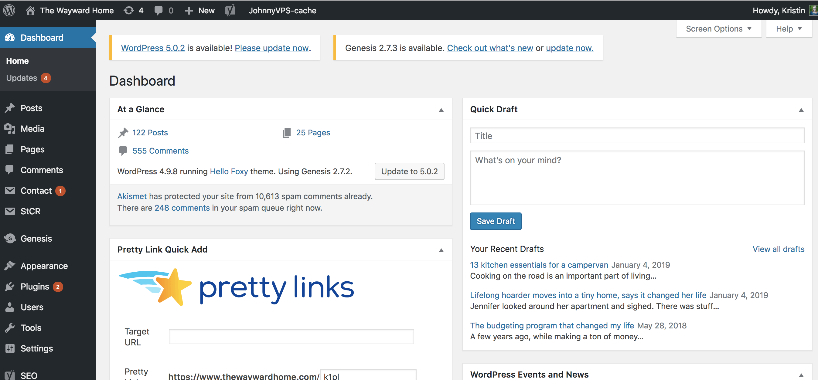Click the updates refresh icon in admin bar
The image size is (818, 380).
tap(129, 11)
